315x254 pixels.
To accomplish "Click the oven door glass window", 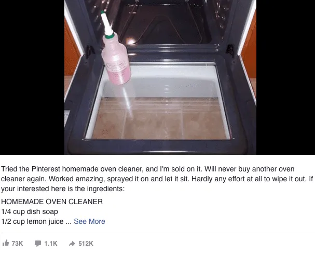I will click(159, 102).
